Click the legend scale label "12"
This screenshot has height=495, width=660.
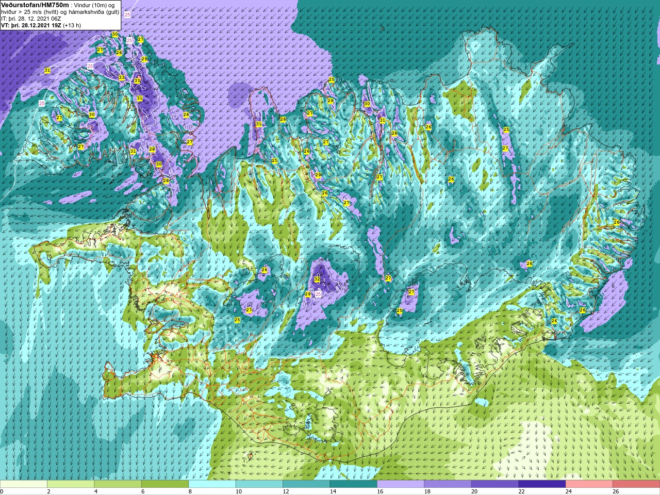[286, 491]
